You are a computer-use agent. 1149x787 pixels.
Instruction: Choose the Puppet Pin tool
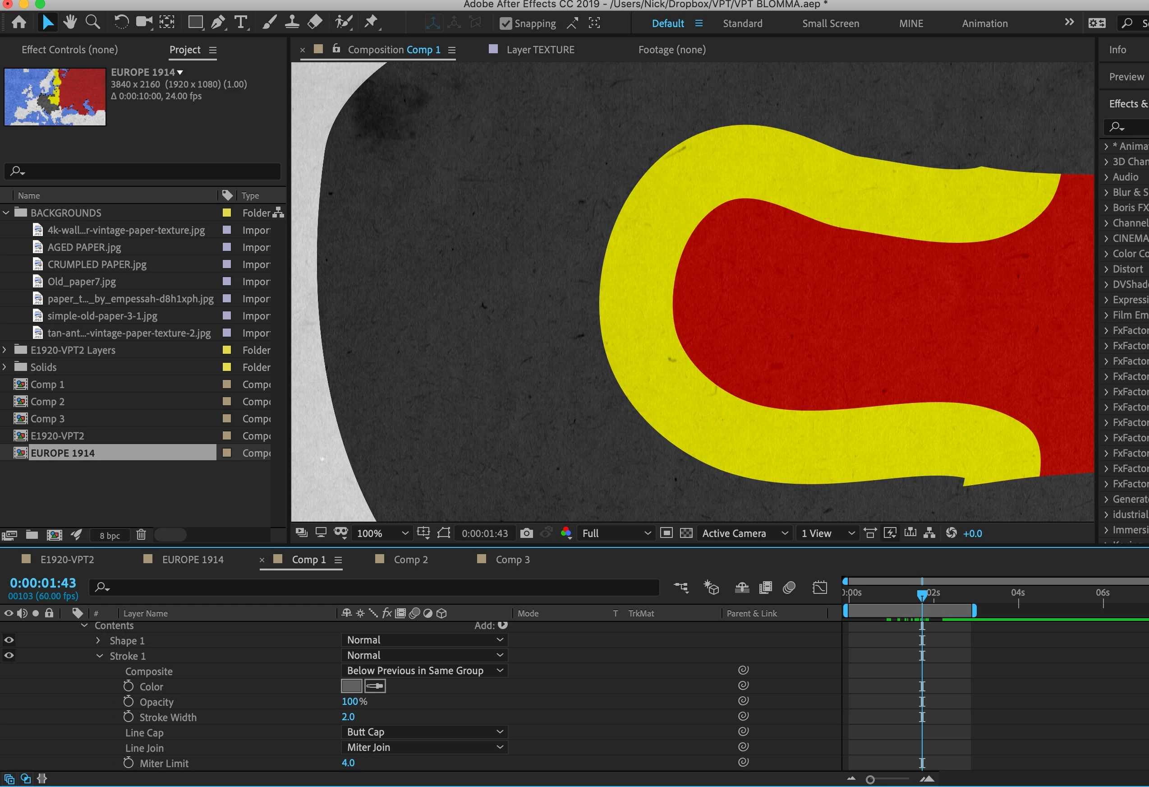click(x=371, y=22)
